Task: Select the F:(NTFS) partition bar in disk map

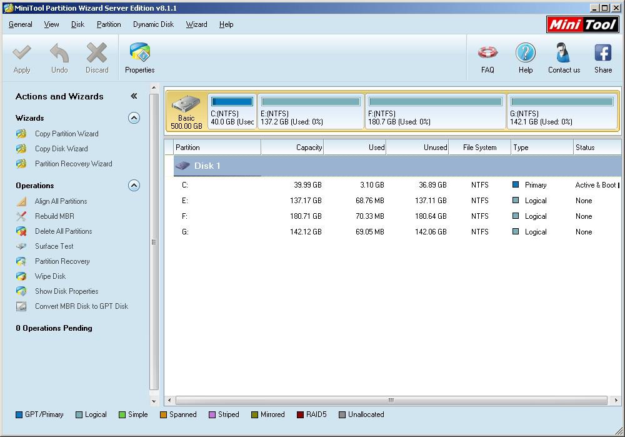Action: 436,111
